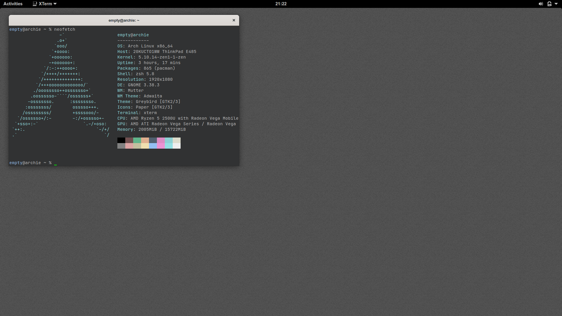The height and width of the screenshot is (316, 562).
Task: Click the 'Terminal: xterm' line
Action: click(137, 113)
